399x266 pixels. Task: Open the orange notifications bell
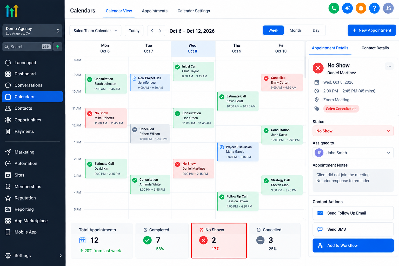[x=361, y=8]
